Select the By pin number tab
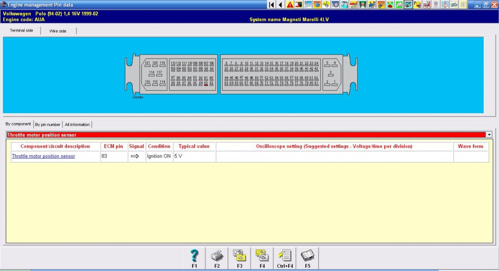Image resolution: width=499 pixels, height=271 pixels. (48, 124)
